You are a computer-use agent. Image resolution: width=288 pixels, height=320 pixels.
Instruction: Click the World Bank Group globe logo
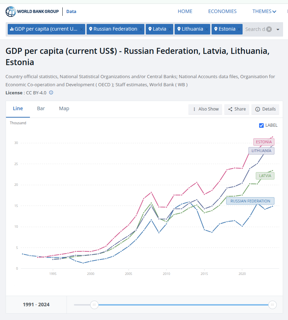(x=11, y=12)
